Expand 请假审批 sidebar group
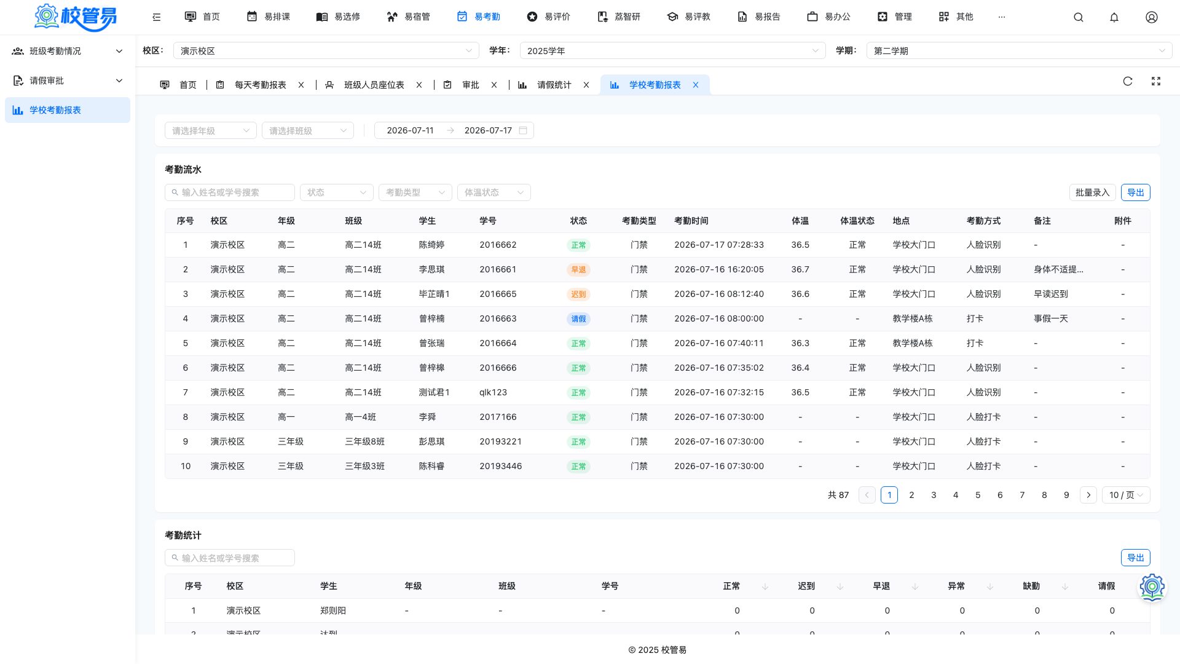This screenshot has height=664, width=1180. click(x=68, y=81)
